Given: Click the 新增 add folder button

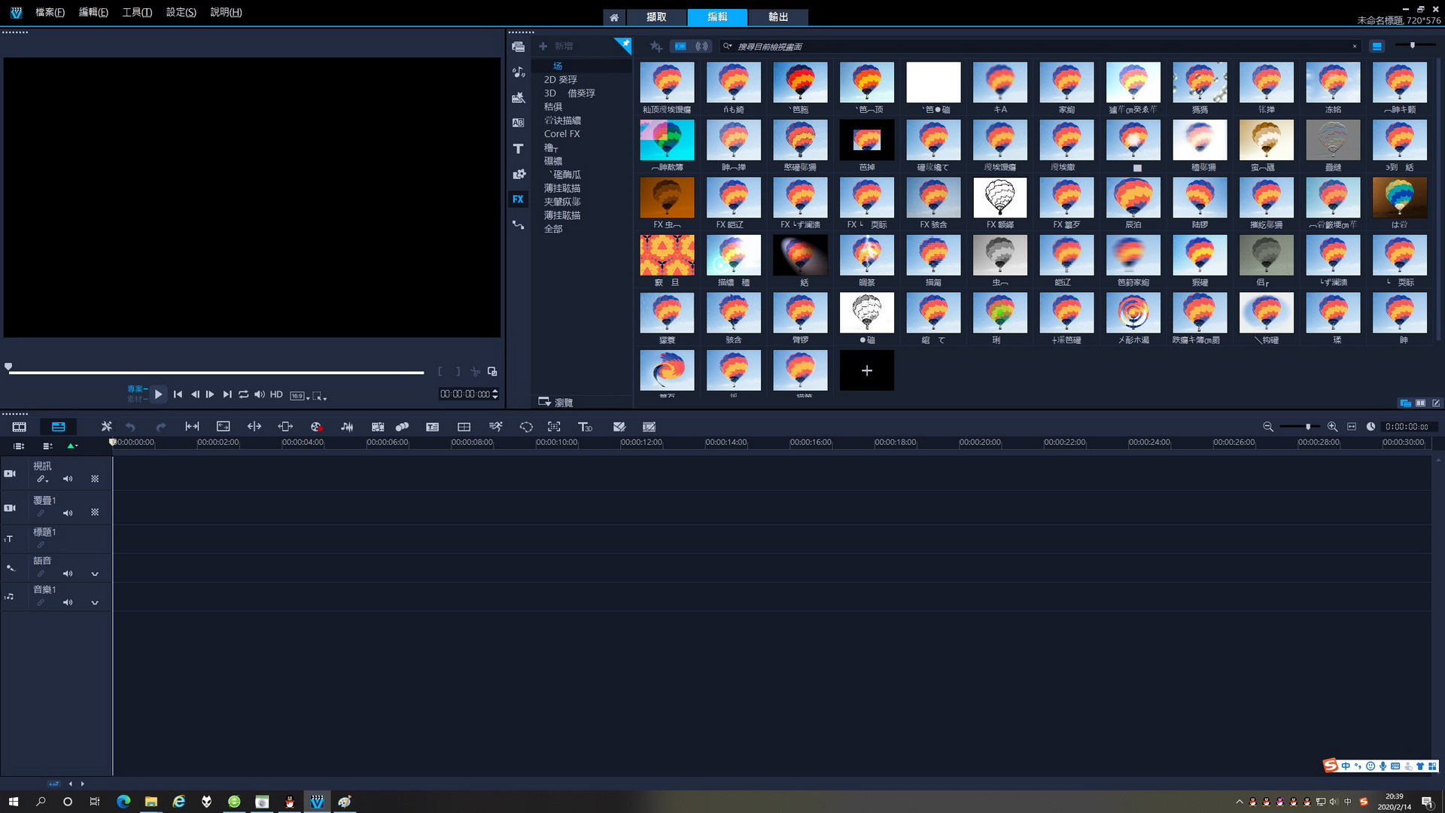Looking at the screenshot, I should tap(556, 47).
